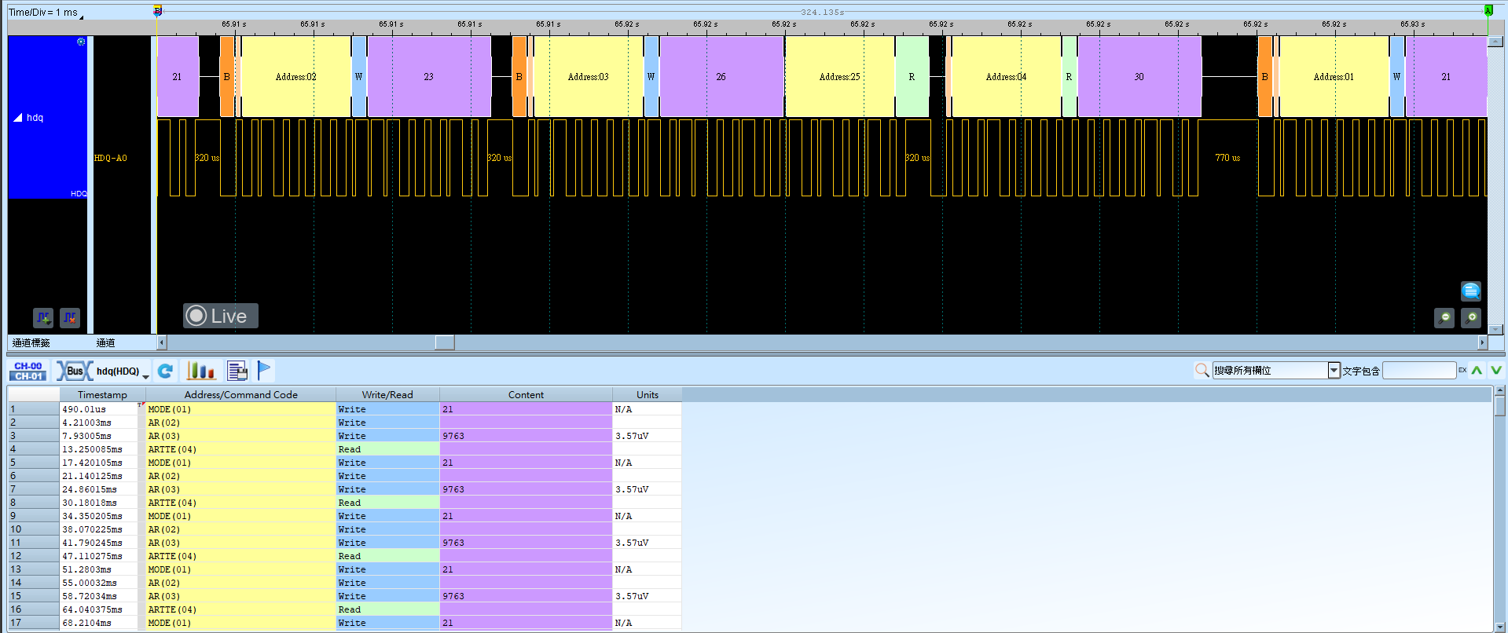Click the 3.57uV units cell in row 15
The image size is (1508, 633).
(x=648, y=596)
